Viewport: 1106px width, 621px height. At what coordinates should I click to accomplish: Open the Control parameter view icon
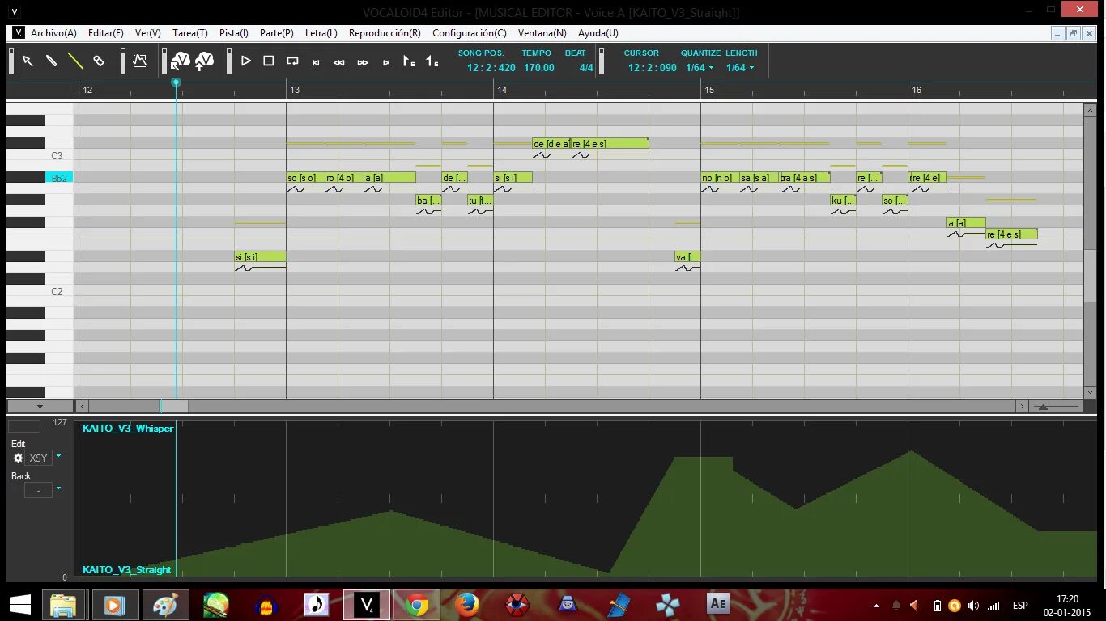[x=138, y=61]
